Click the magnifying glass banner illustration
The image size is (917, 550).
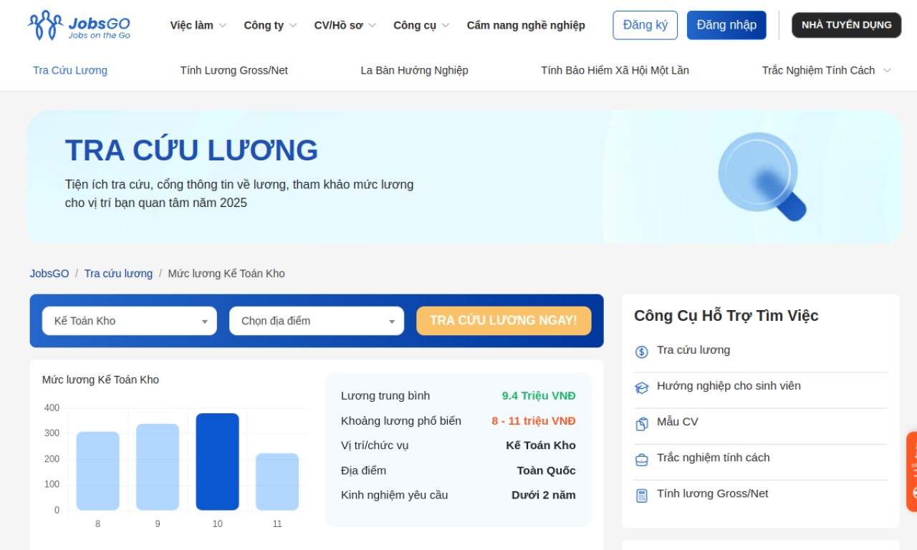point(762,175)
